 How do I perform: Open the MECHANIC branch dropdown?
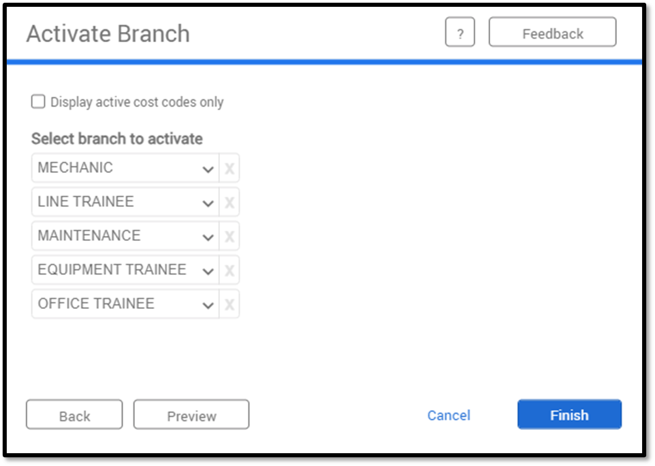click(208, 167)
